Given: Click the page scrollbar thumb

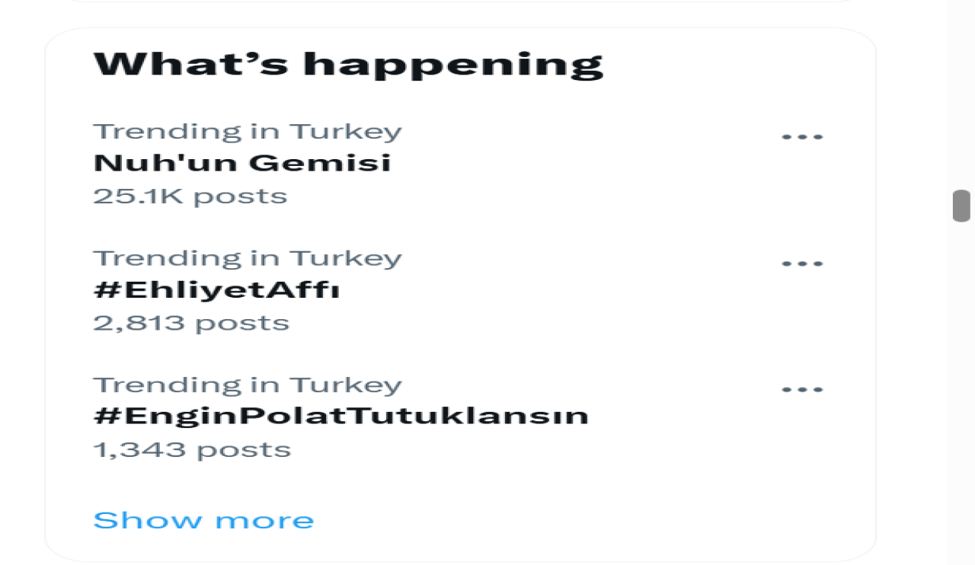Looking at the screenshot, I should tap(961, 206).
